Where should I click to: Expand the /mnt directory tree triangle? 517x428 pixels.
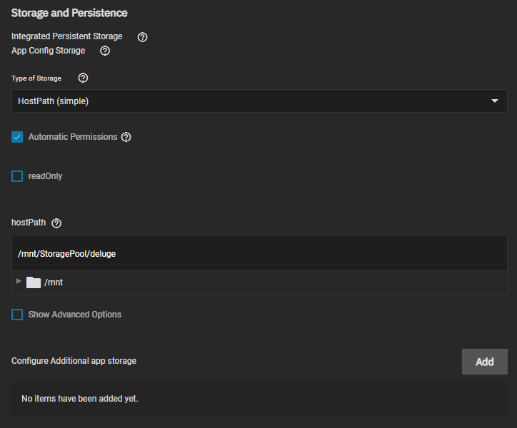coord(19,282)
